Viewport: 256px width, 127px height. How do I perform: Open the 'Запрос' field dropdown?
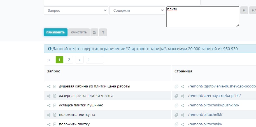pos(76,10)
